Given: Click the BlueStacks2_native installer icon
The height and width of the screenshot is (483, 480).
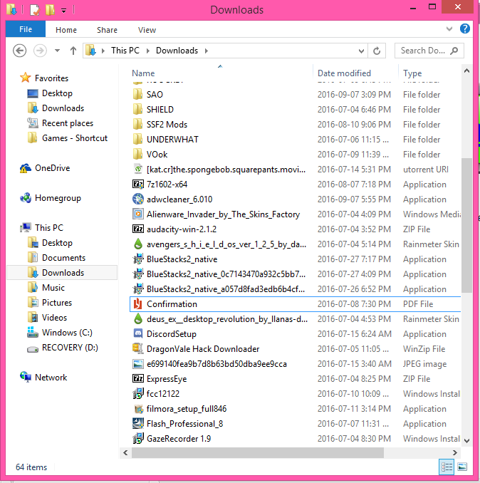Looking at the screenshot, I should coord(138,259).
